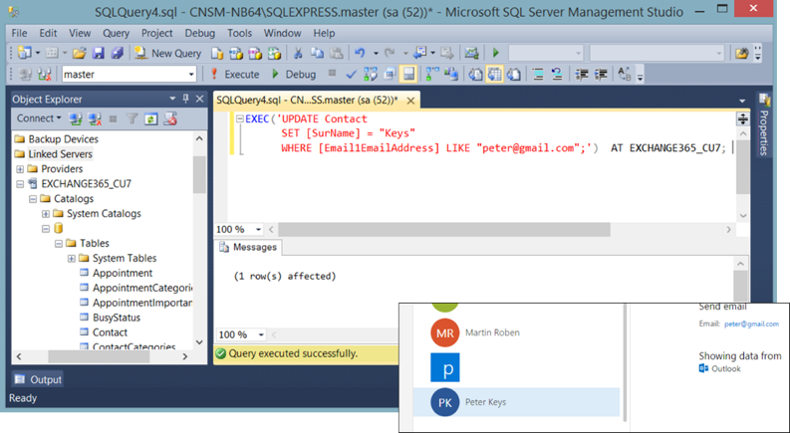This screenshot has width=790, height=433.
Task: Click the Database Engine Query icon
Action: [x=217, y=53]
